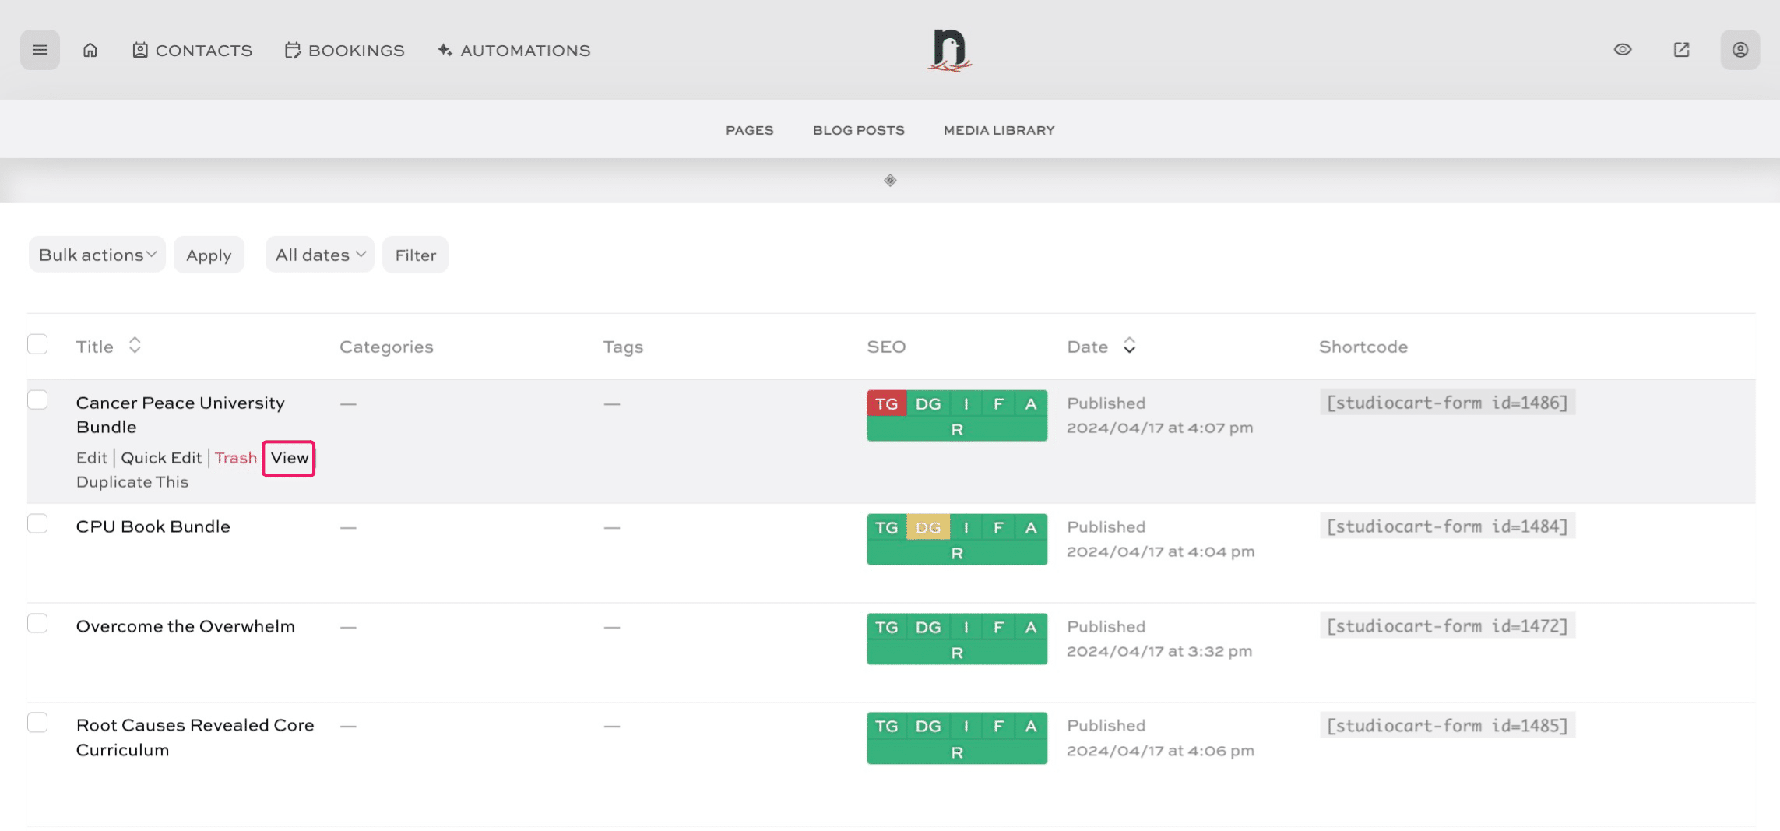Click the studiocart-form id=1484 shortcode field

click(1447, 526)
